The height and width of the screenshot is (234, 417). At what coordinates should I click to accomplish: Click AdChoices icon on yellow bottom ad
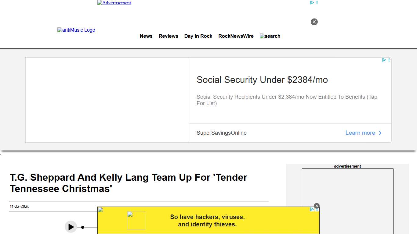click(312, 209)
